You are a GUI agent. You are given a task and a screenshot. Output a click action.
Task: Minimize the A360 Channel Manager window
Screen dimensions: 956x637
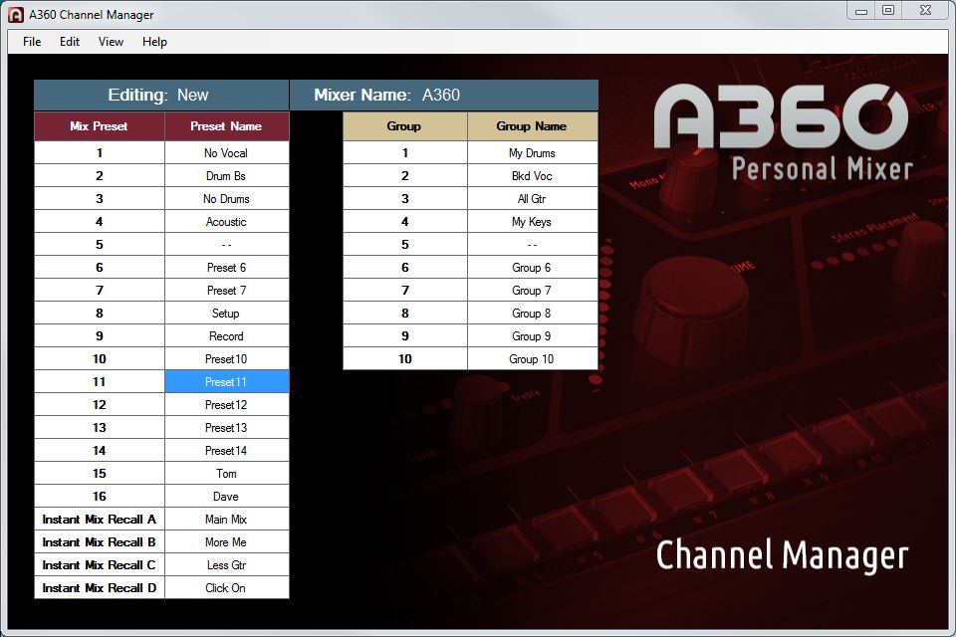click(x=860, y=10)
